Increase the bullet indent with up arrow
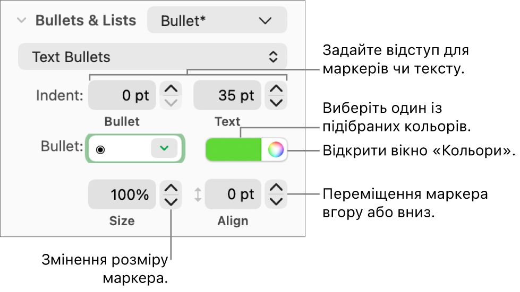The width and height of the screenshot is (520, 292). [x=171, y=89]
